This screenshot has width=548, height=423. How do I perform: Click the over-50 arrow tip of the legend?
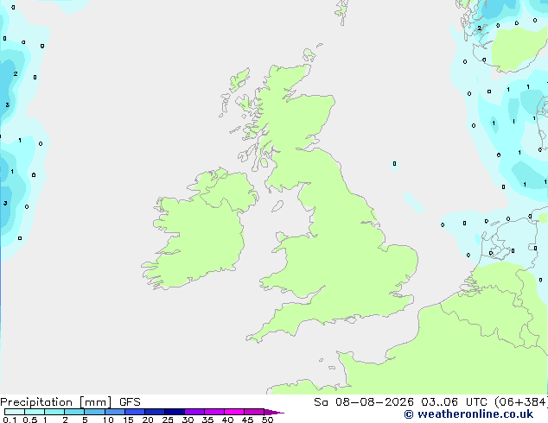pos(274,412)
